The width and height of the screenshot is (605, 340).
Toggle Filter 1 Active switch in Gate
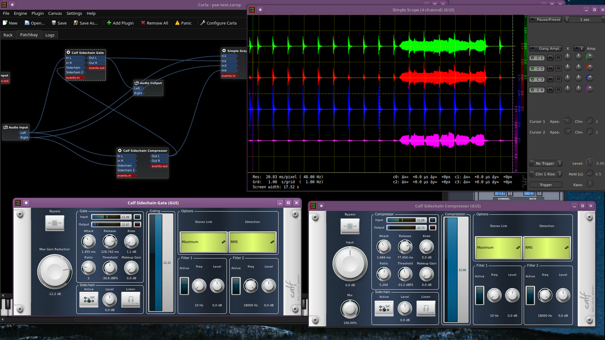pyautogui.click(x=184, y=286)
